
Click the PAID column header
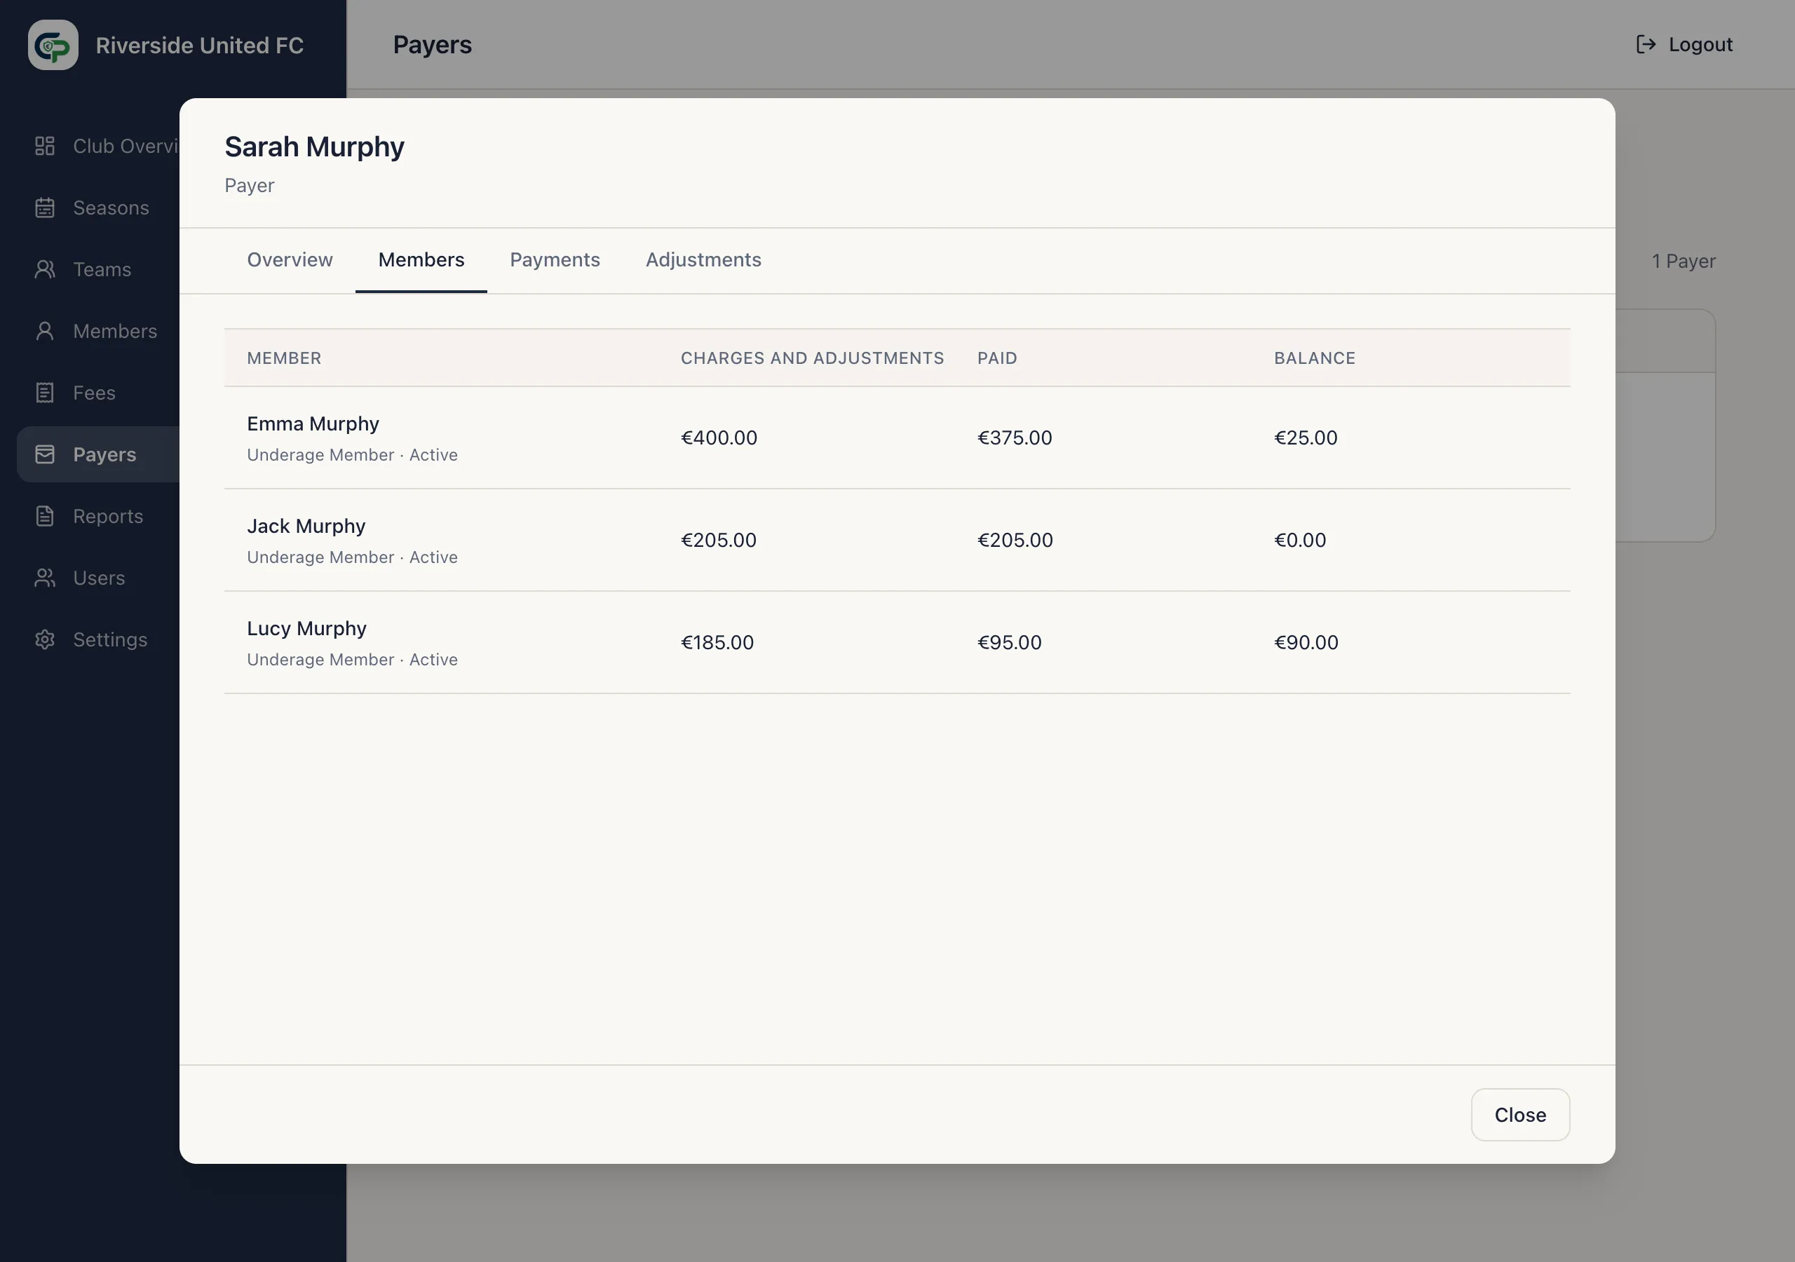tap(997, 358)
